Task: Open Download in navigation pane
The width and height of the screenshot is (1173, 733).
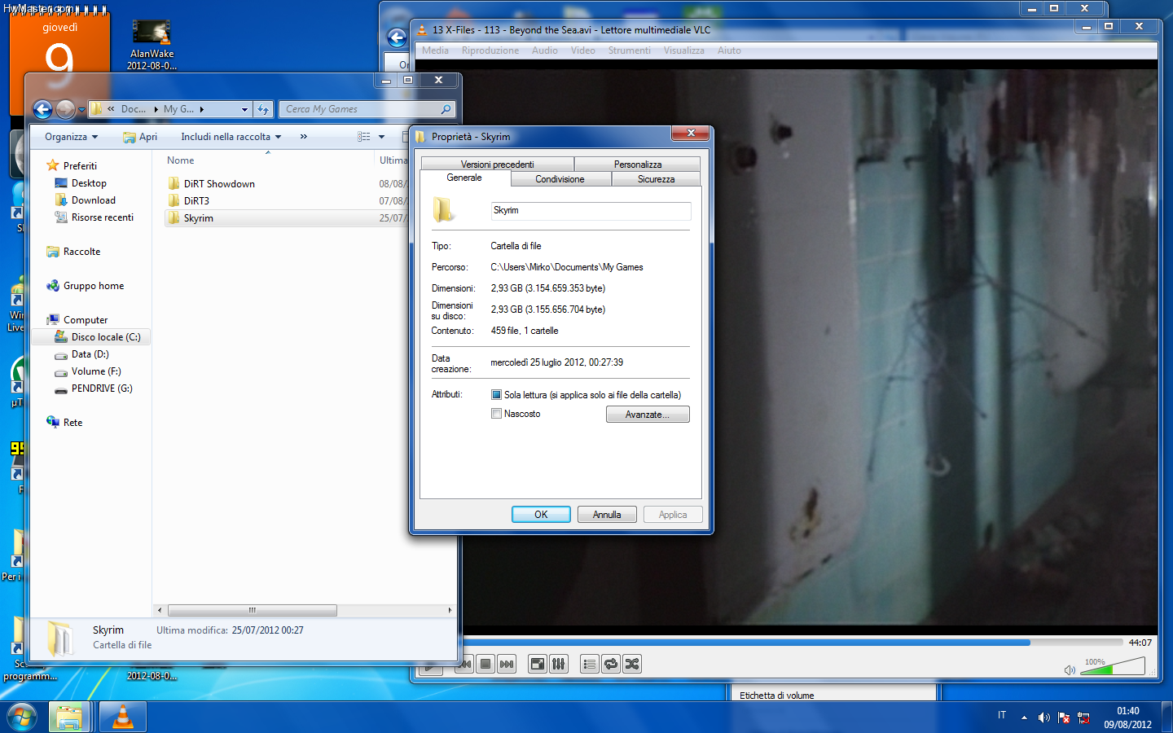Action: pyautogui.click(x=94, y=200)
